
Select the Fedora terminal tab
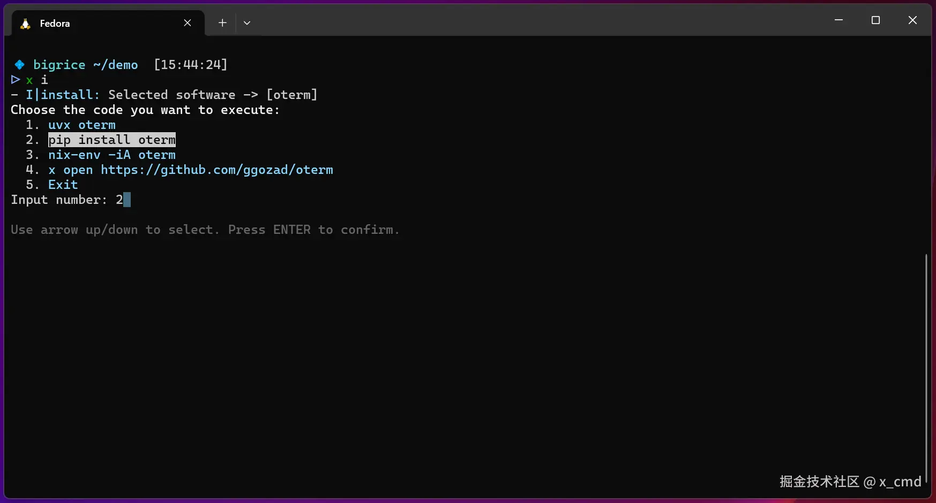pyautogui.click(x=108, y=23)
